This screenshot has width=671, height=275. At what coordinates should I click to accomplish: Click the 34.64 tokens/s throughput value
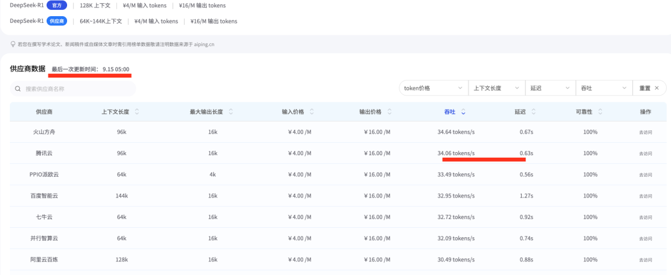click(456, 132)
